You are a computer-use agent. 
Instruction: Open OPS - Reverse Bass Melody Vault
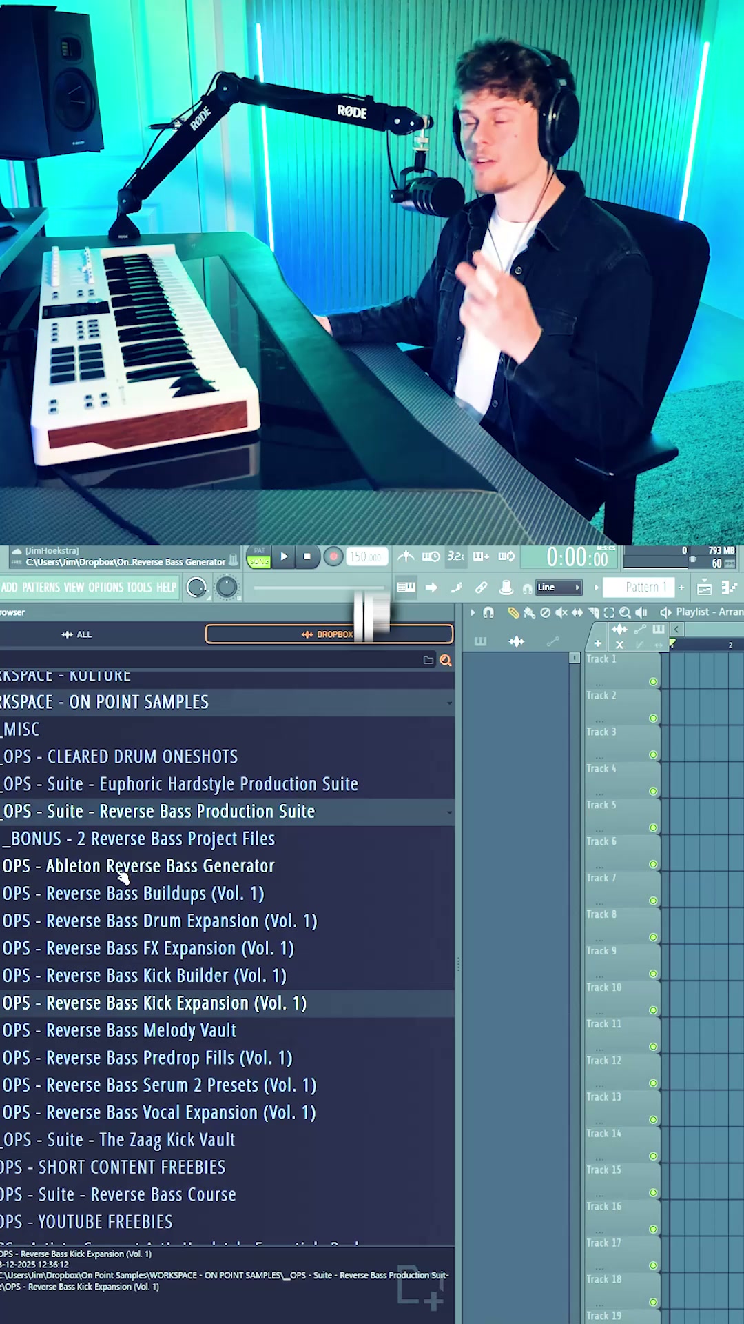click(227, 1031)
